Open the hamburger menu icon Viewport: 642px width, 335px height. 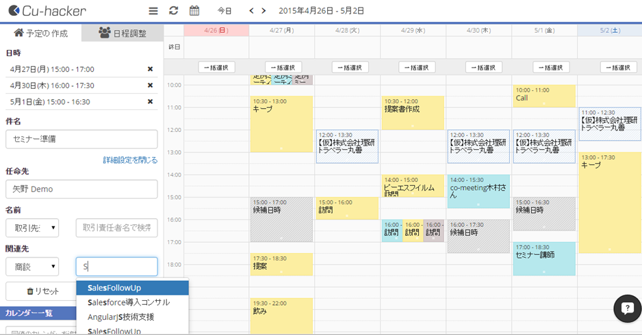click(x=153, y=11)
